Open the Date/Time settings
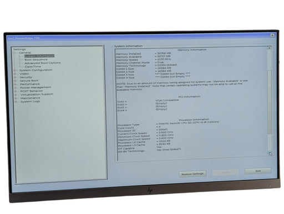Viewport: 284px width, 214px height. pyautogui.click(x=33, y=67)
